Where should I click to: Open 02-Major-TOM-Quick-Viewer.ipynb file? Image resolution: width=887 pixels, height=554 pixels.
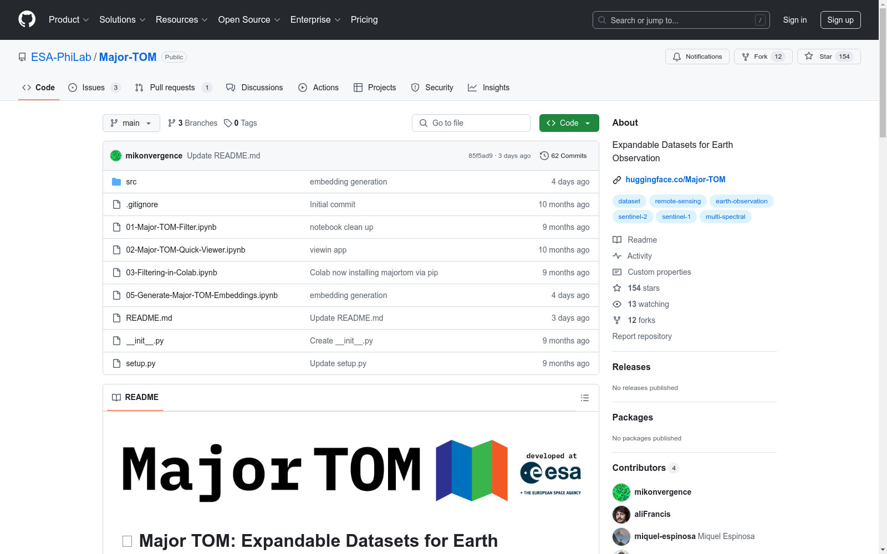coord(186,250)
